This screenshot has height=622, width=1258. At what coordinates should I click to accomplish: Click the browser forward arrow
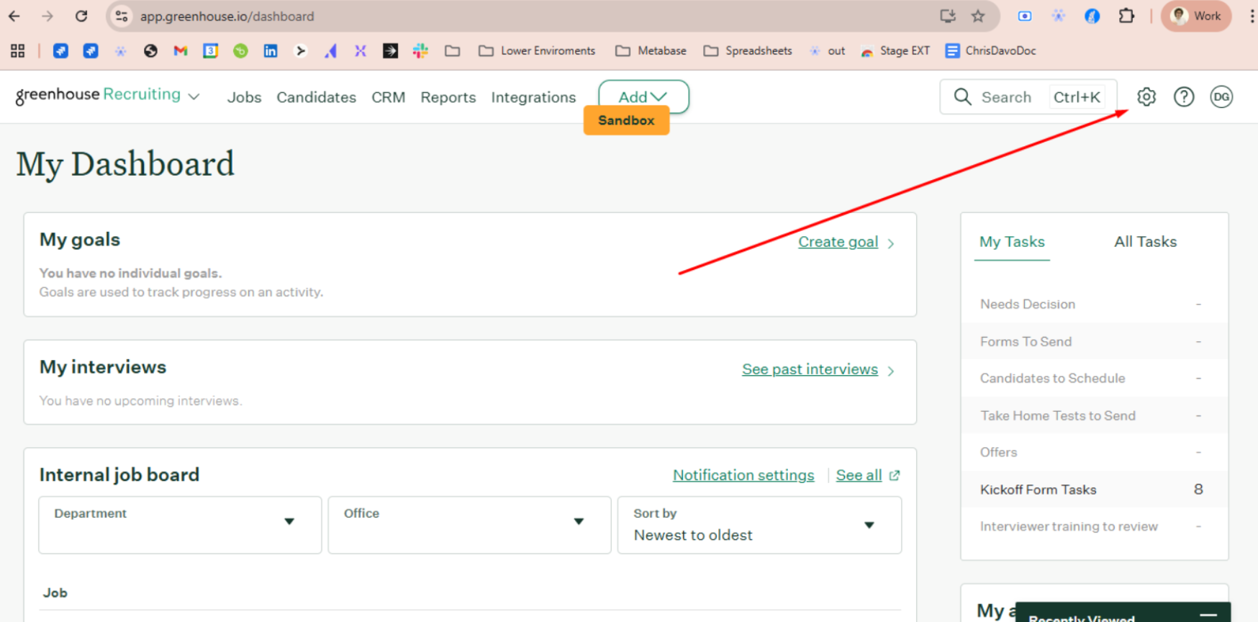click(x=47, y=16)
